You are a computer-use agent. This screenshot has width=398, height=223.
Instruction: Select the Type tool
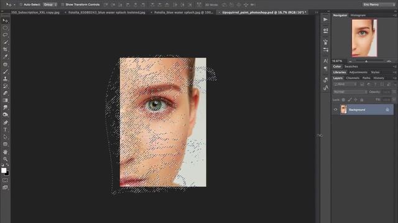6,129
